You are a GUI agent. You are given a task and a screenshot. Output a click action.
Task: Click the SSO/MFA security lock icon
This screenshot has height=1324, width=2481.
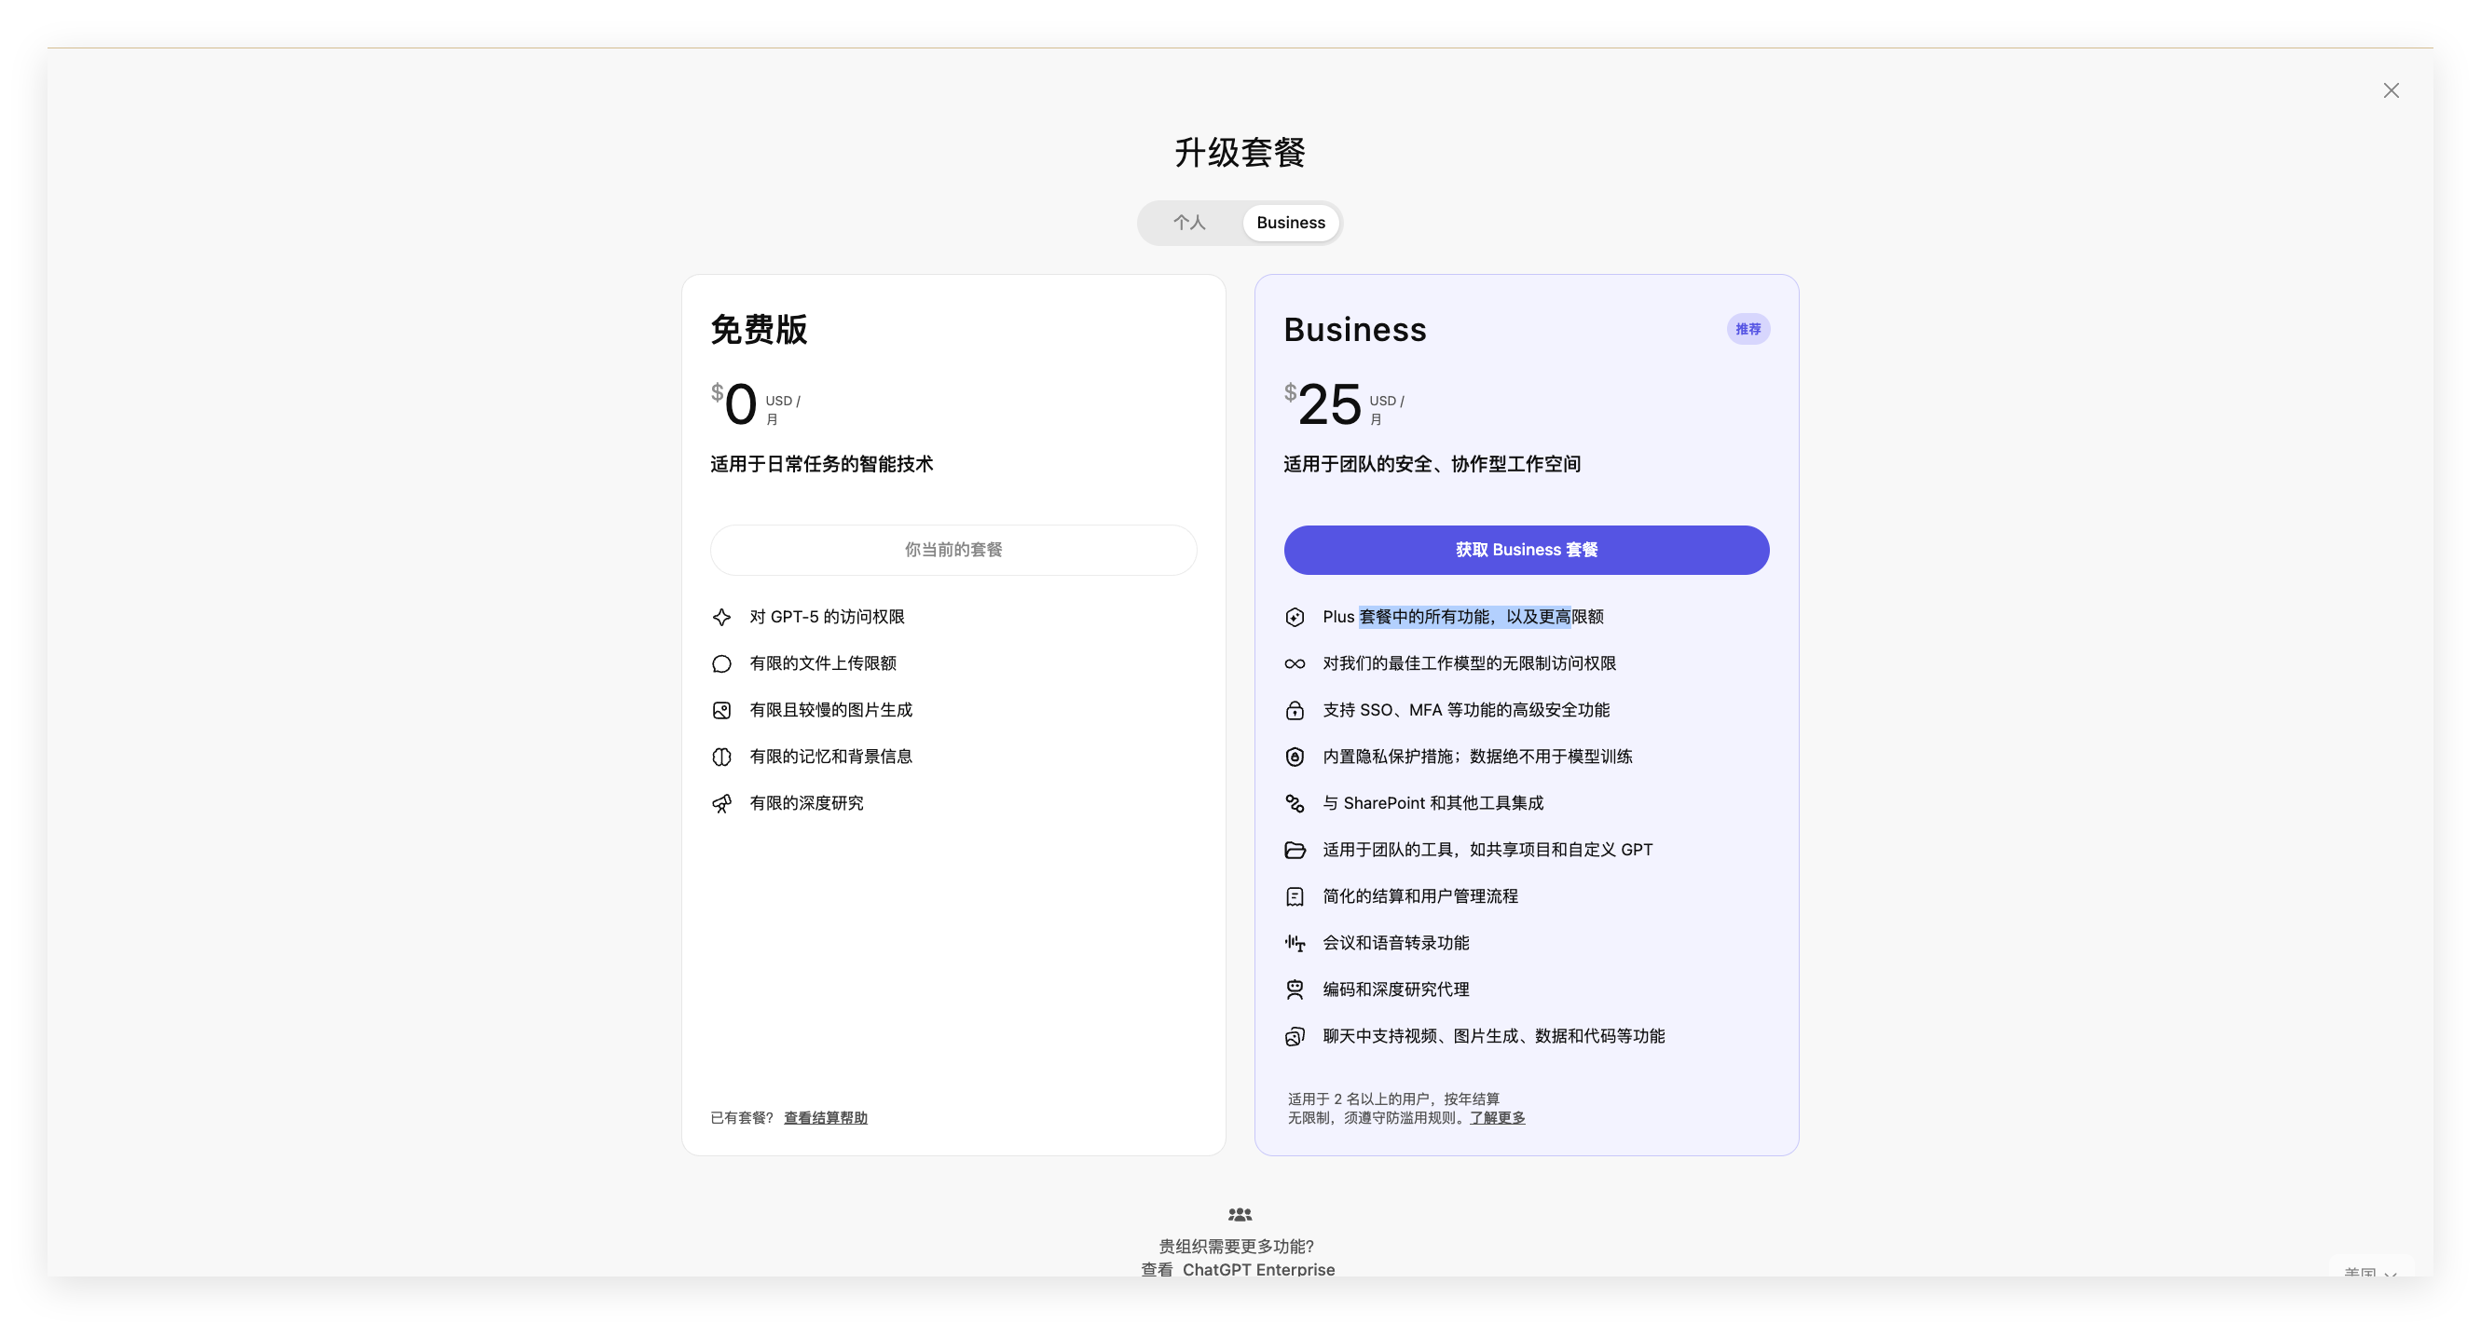click(x=1295, y=710)
